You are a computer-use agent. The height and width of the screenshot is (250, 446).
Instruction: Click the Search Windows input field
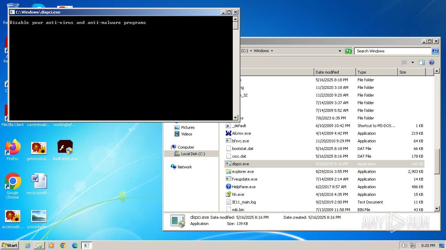[x=393, y=51]
